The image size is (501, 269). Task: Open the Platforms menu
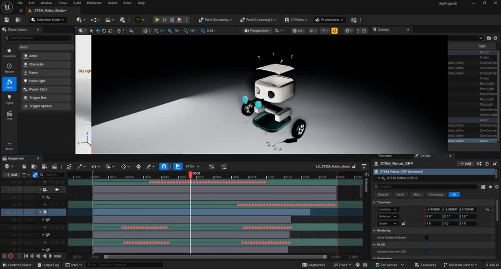(94, 3)
